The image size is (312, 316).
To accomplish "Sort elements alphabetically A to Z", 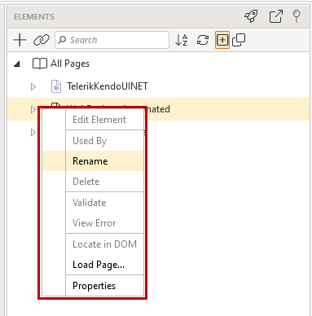I will click(x=182, y=40).
